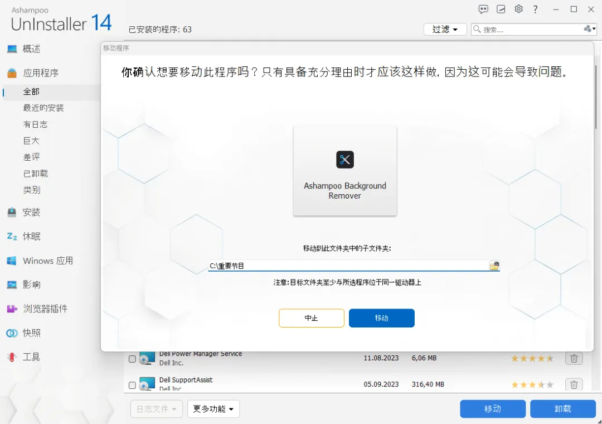Delete Dell Power Manager Service via trash icon
This screenshot has height=424, width=602.
(x=574, y=358)
